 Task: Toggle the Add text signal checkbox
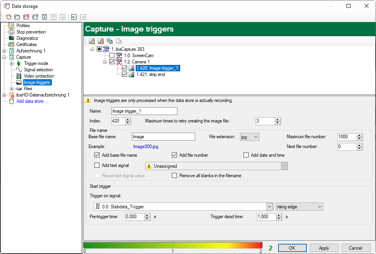click(x=97, y=165)
